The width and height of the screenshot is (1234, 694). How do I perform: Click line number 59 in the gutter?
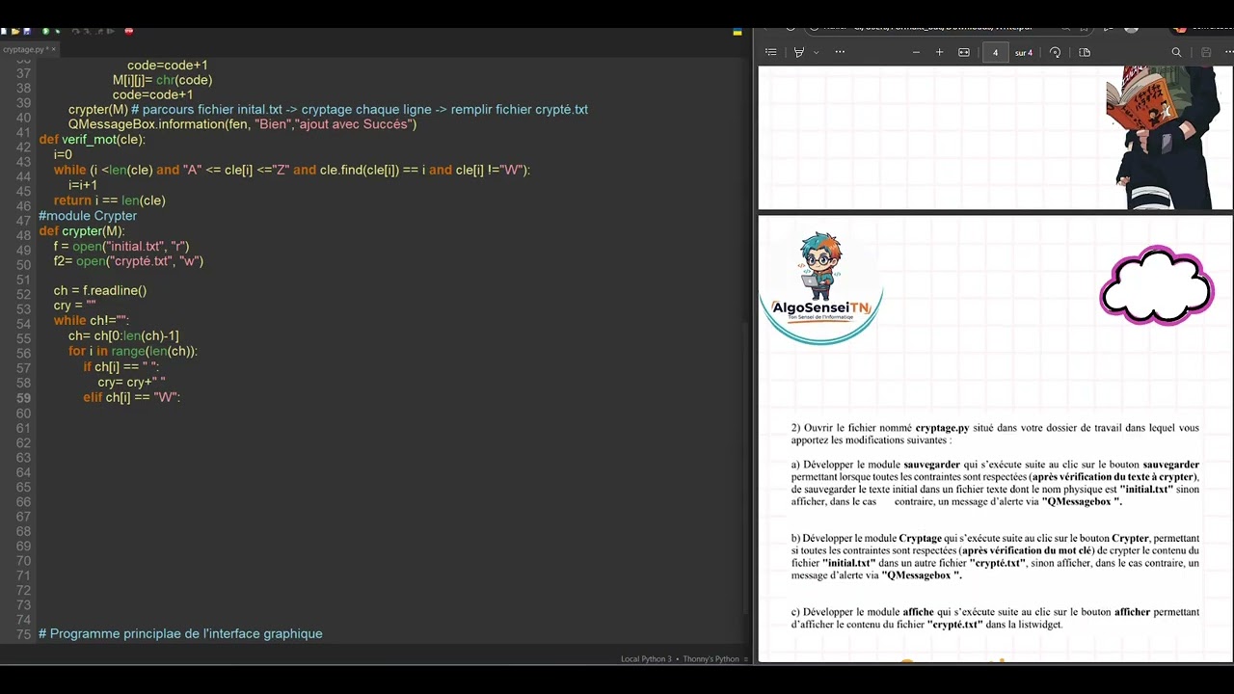click(x=23, y=397)
